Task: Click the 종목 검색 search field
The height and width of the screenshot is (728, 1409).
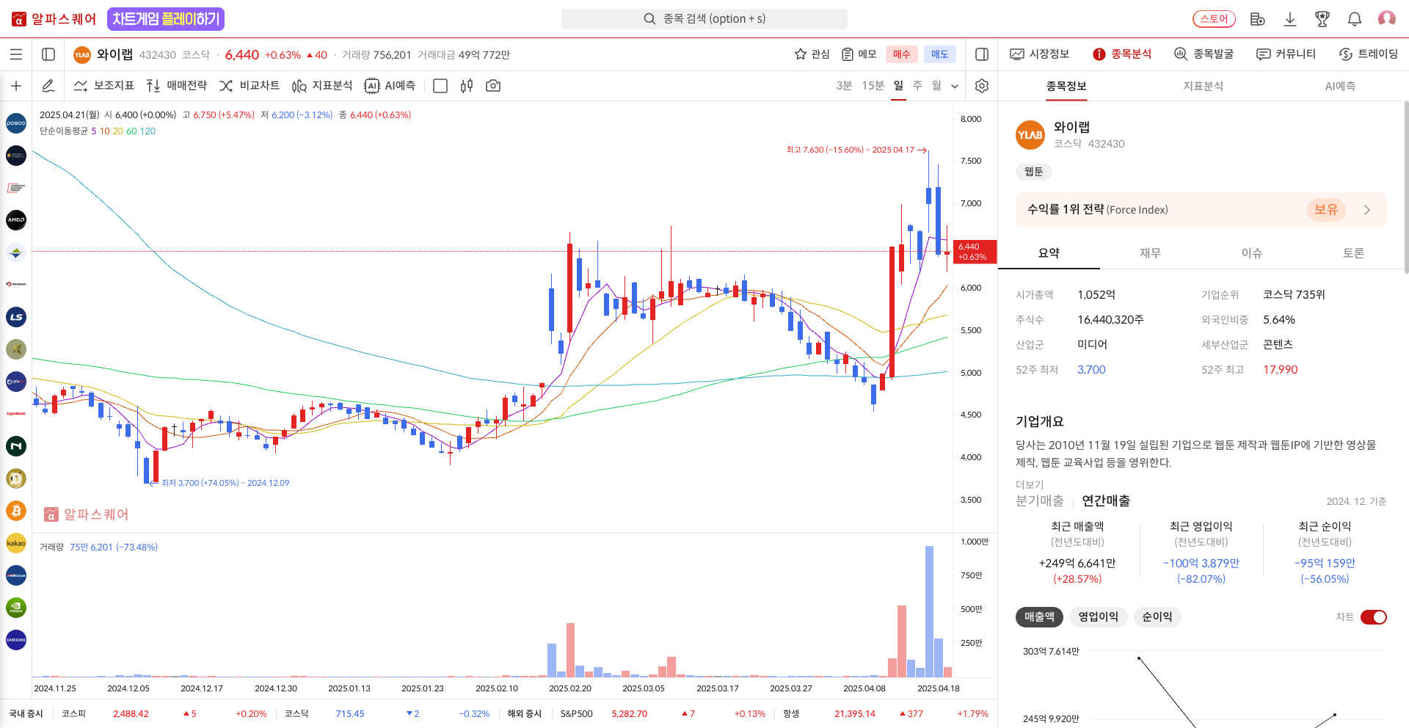Action: [x=704, y=19]
